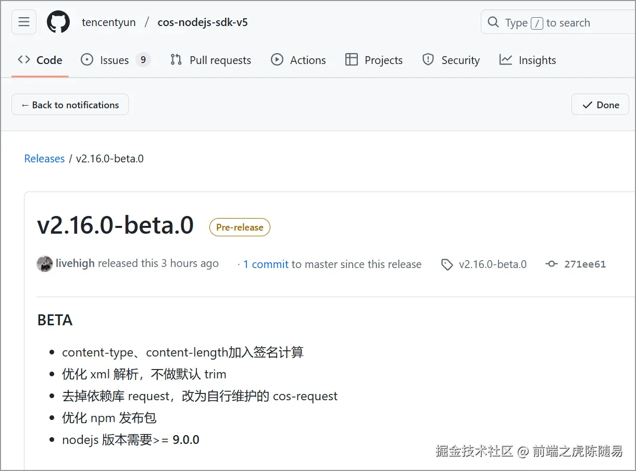Viewport: 636px width, 471px height.
Task: Open the cos-nodejs-sdk-v5 repository link
Action: pos(203,22)
